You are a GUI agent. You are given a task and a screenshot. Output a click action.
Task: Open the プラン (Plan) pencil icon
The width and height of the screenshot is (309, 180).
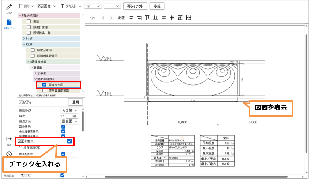point(9,7)
